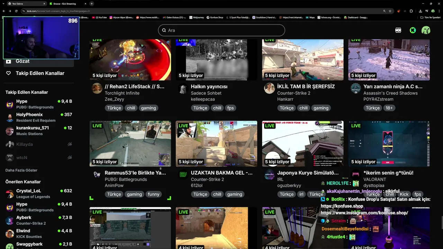Image resolution: width=443 pixels, height=249 pixels.
Task: Open Elwind recommended channel
Action: [x=39, y=233]
